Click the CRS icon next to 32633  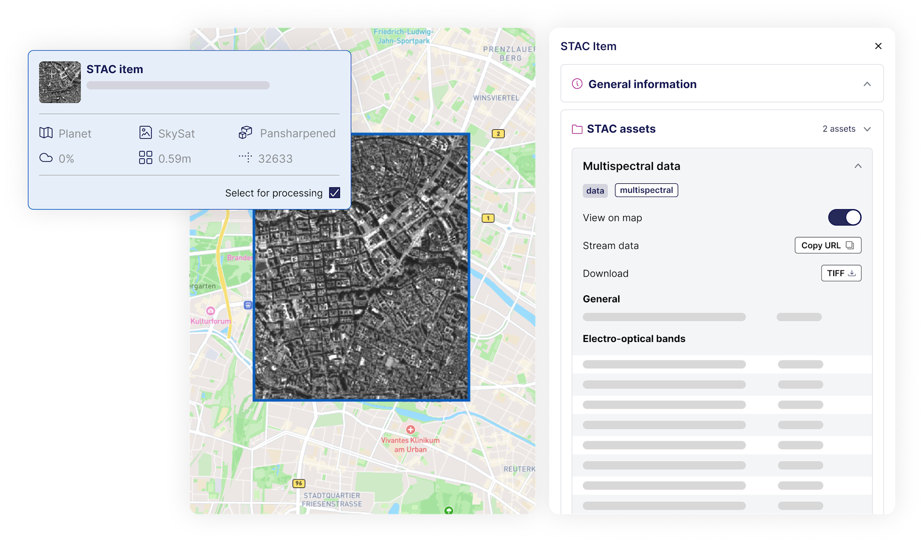(x=245, y=158)
